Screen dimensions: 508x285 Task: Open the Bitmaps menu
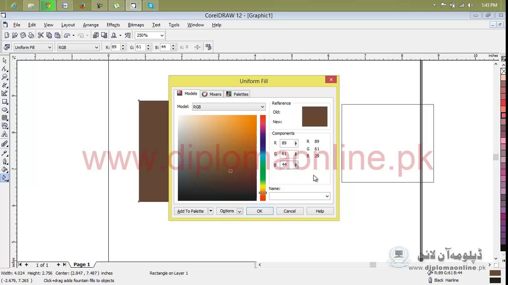tap(136, 25)
